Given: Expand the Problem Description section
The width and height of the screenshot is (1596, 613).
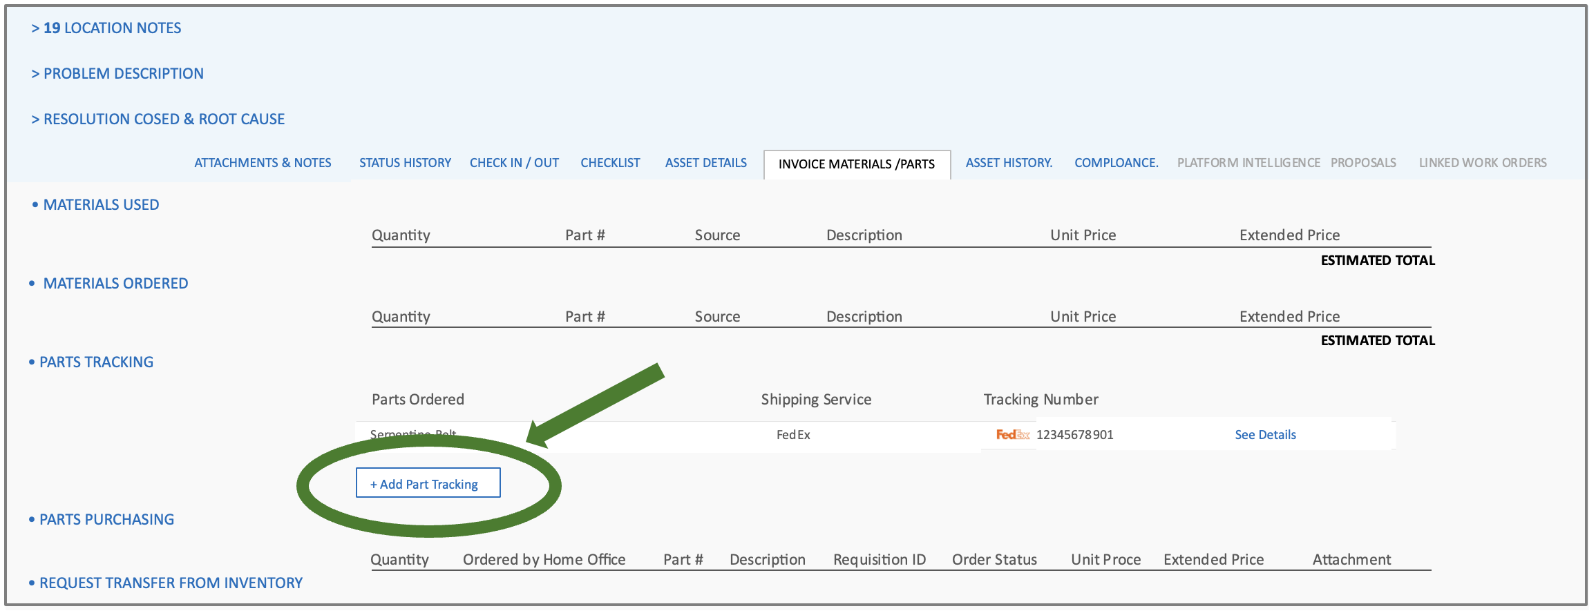Looking at the screenshot, I should coord(117,74).
